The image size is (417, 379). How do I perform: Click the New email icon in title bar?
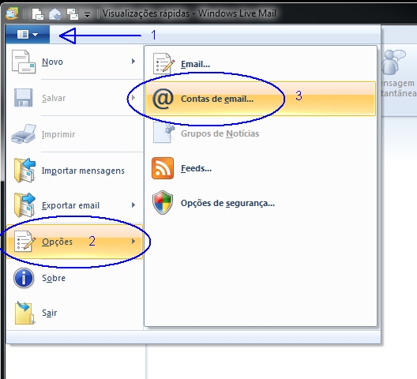coord(38,13)
